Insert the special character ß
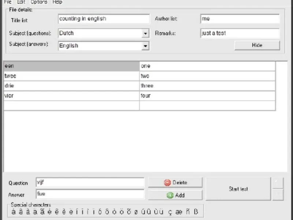This screenshot has width=293, height=220. [x=196, y=212]
